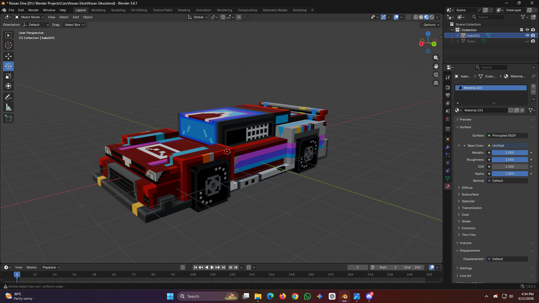
Task: Open the World properties tab
Action: coord(448,119)
